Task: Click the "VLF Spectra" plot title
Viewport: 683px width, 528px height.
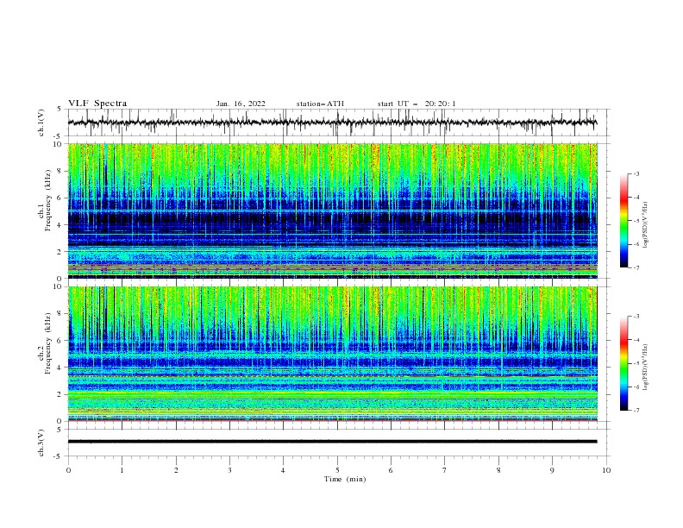Action: (97, 104)
